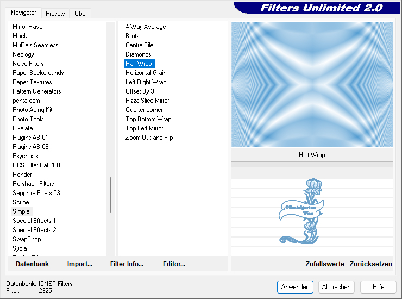
Task: Choose Special Effects 1 category
Action: click(34, 221)
